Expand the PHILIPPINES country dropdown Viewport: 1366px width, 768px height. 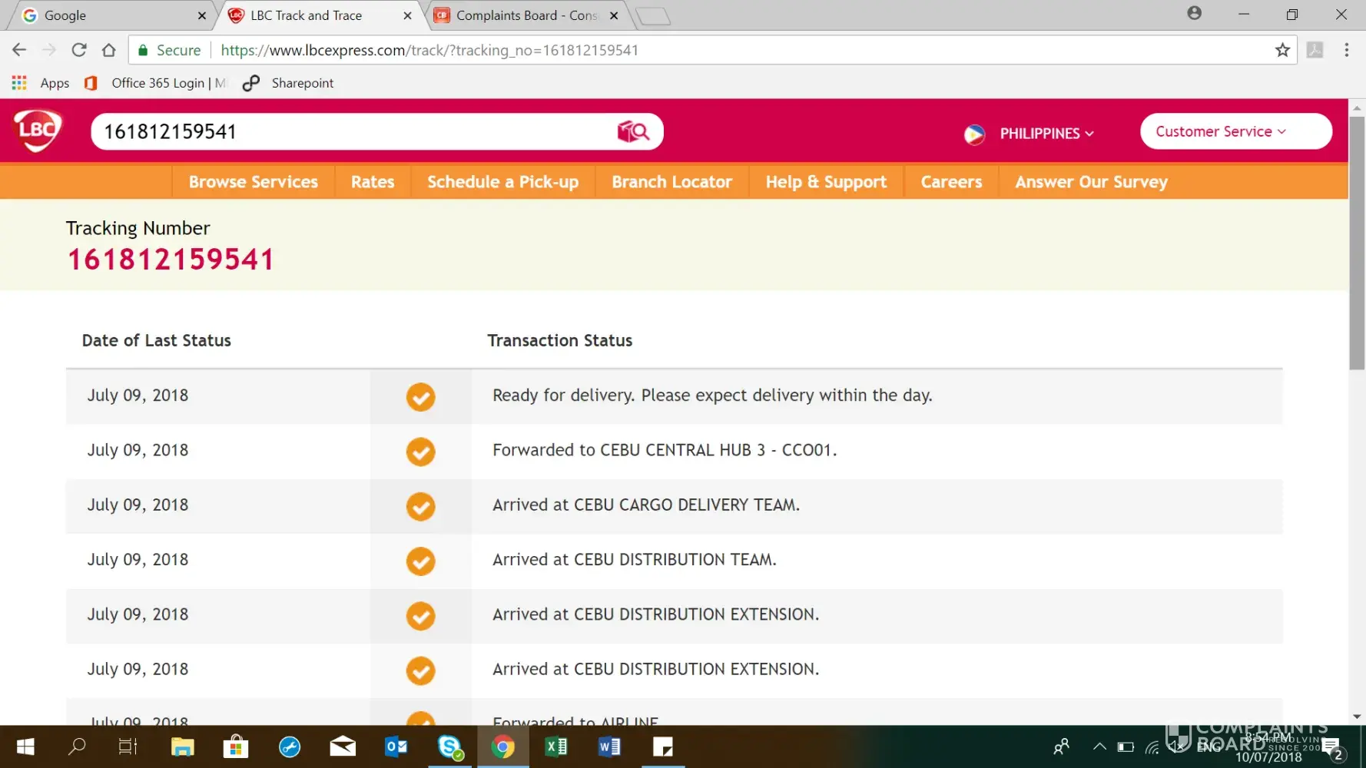(x=1046, y=134)
